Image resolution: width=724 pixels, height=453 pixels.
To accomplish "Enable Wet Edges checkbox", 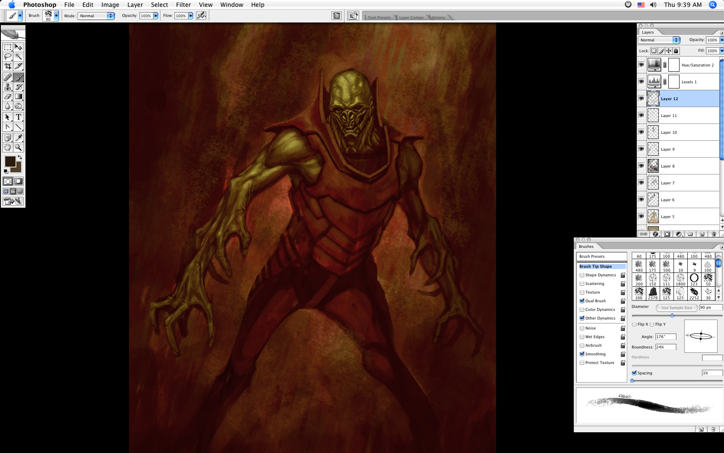I will [x=582, y=337].
